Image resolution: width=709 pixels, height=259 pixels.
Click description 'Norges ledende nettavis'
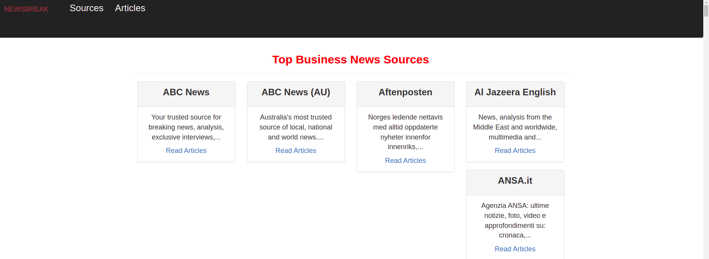pos(405,132)
